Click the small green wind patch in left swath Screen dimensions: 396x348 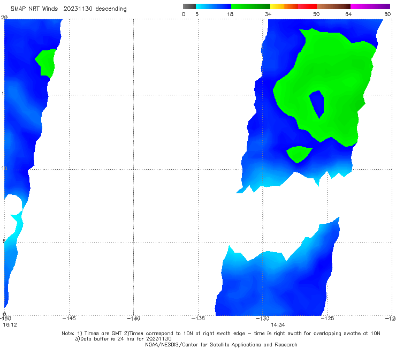(46, 62)
